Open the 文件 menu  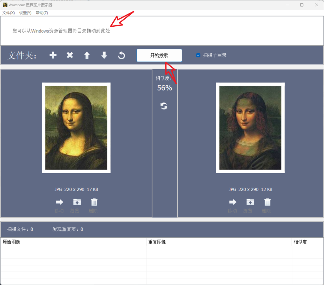click(8, 13)
